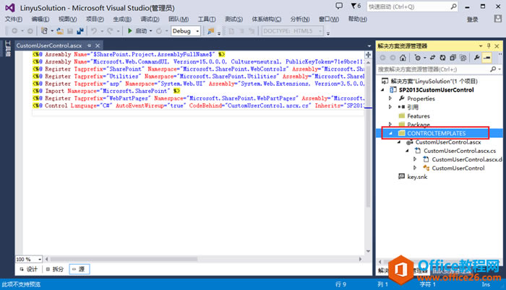Image resolution: width=506 pixels, height=290 pixels.
Task: Click Show All Files icon
Action: [463, 58]
